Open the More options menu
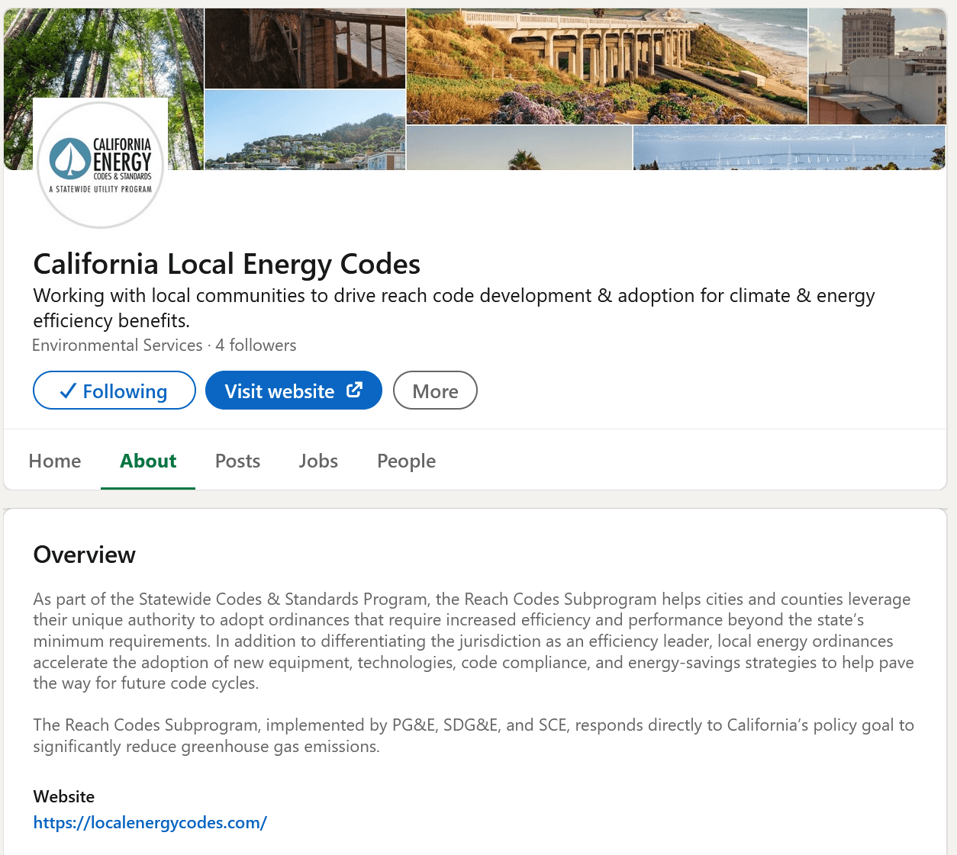This screenshot has height=855, width=957. pyautogui.click(x=435, y=390)
